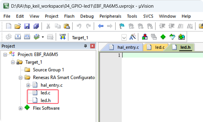Viewport: 203px width, 122px height.
Task: Collapse the Target_1 tree node
Action: pyautogui.click(x=13, y=63)
